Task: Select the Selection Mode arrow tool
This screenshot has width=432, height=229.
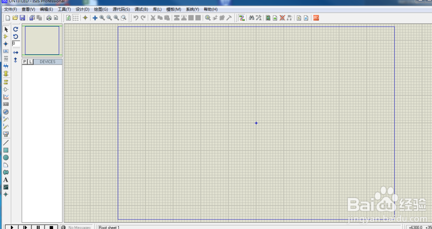Action: click(x=6, y=29)
